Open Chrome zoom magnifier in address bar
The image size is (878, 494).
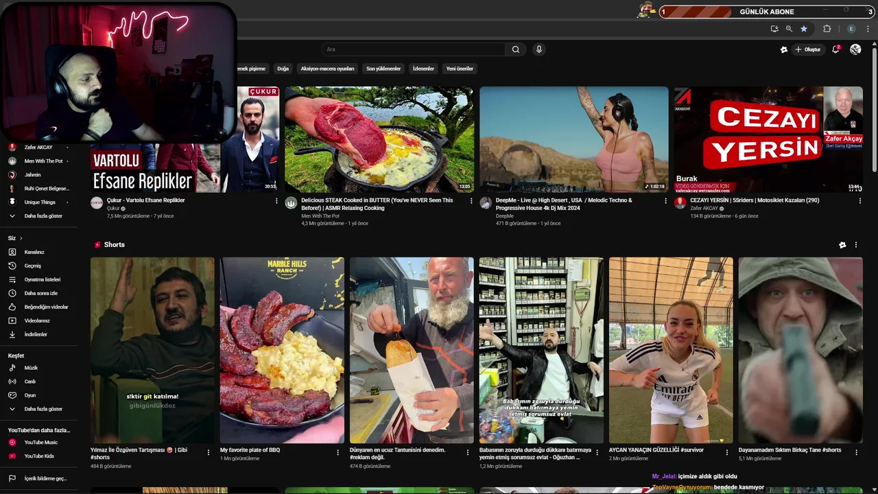click(789, 29)
